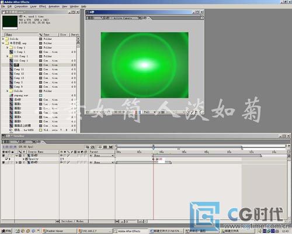Viewport: 292px width, 234px height.
Task: Open the Windows Start button
Action: click(6, 231)
